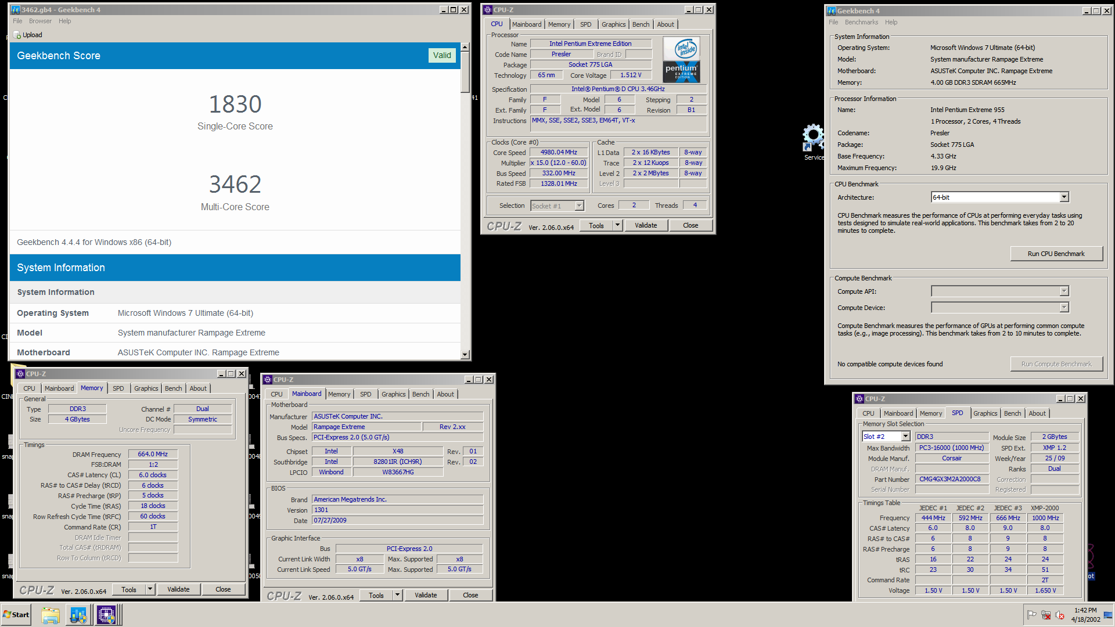Open About tab in Mainboard CPU-Z window

pyautogui.click(x=445, y=394)
